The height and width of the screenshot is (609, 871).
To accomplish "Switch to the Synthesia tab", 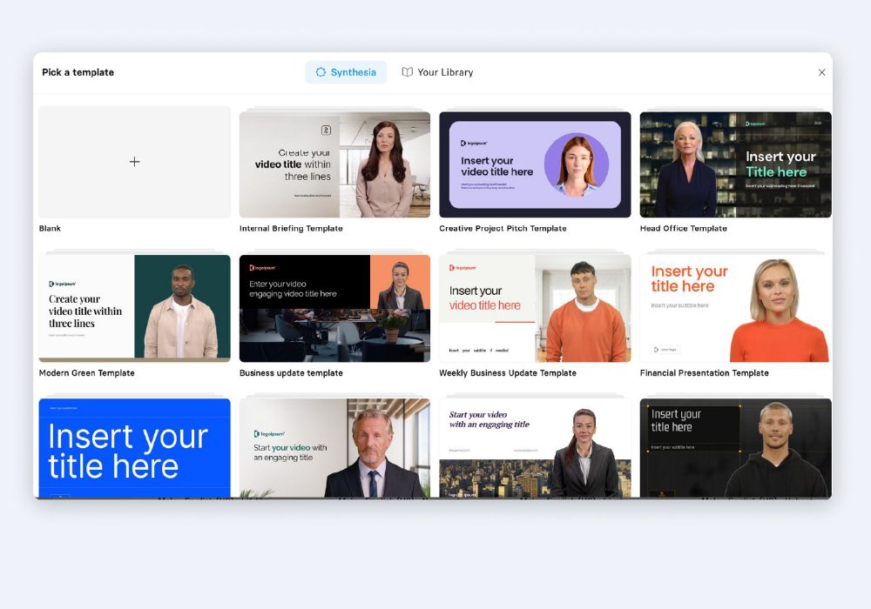I will [x=346, y=72].
